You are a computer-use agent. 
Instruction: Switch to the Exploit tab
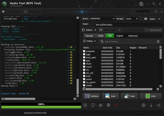click(x=120, y=36)
